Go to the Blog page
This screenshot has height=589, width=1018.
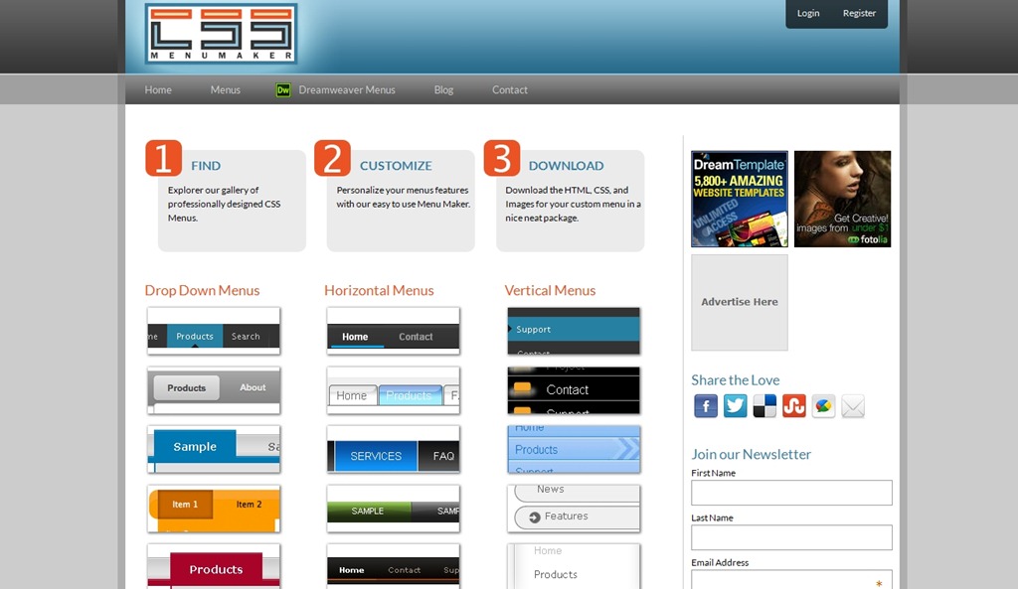click(x=443, y=90)
